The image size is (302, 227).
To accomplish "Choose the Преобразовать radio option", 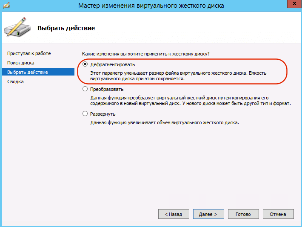I will (85, 89).
